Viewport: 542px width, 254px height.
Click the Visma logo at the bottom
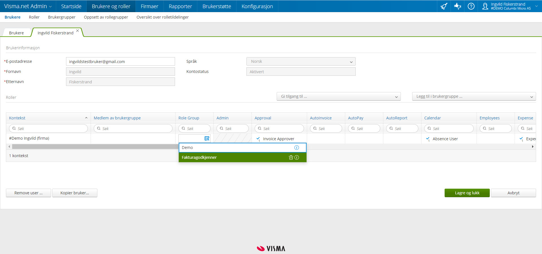(x=271, y=248)
